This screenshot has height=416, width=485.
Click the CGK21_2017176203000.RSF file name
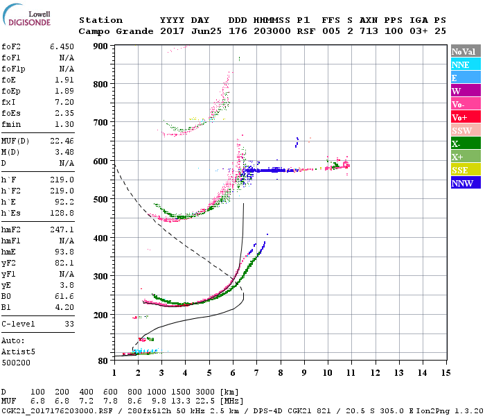pyautogui.click(x=57, y=410)
